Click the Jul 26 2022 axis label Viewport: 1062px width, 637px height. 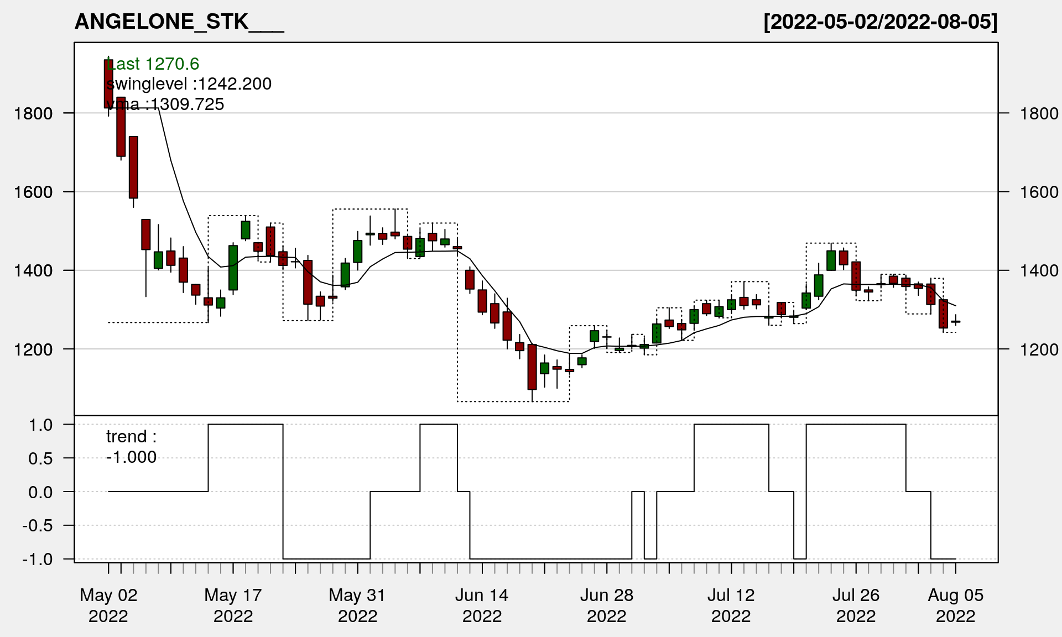click(x=856, y=605)
